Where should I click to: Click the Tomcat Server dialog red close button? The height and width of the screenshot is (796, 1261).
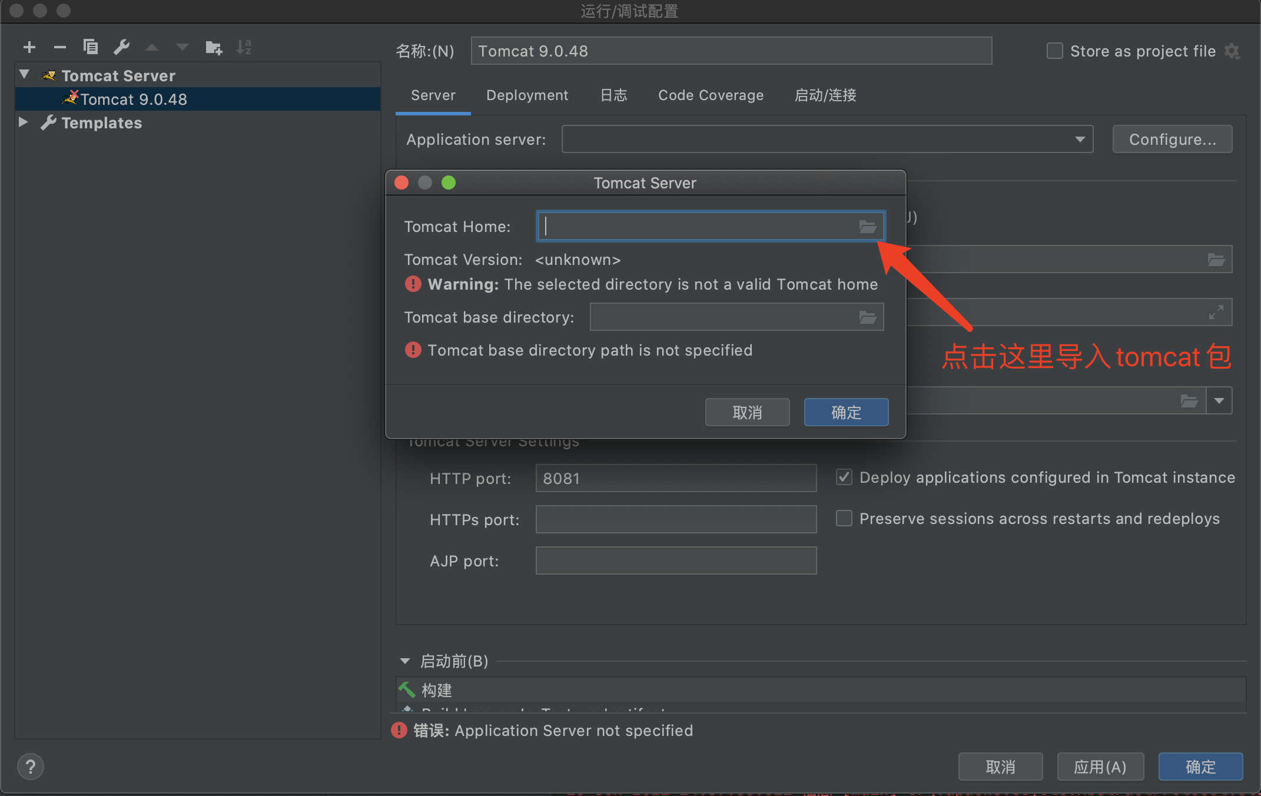tap(401, 183)
